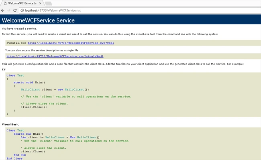This screenshot has height=160, width=261.
Task: Select the WelcomeWCFService browser tab
Action: click(22, 3)
